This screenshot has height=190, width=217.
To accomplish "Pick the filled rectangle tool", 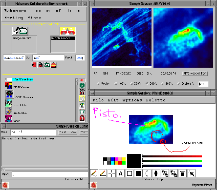I will pos(138,173).
